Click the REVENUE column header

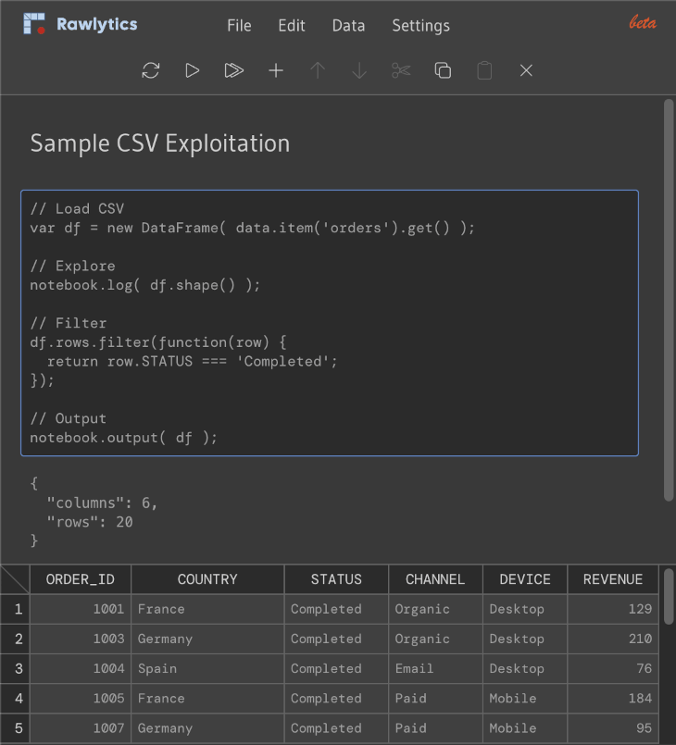[x=613, y=579]
